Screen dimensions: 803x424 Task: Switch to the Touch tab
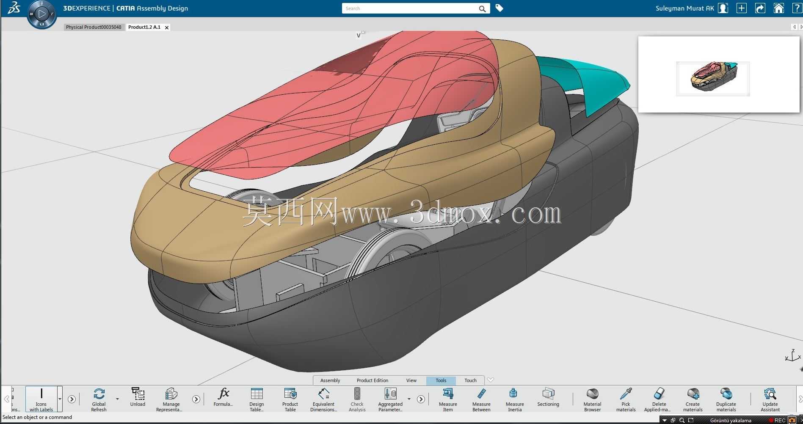pyautogui.click(x=470, y=380)
